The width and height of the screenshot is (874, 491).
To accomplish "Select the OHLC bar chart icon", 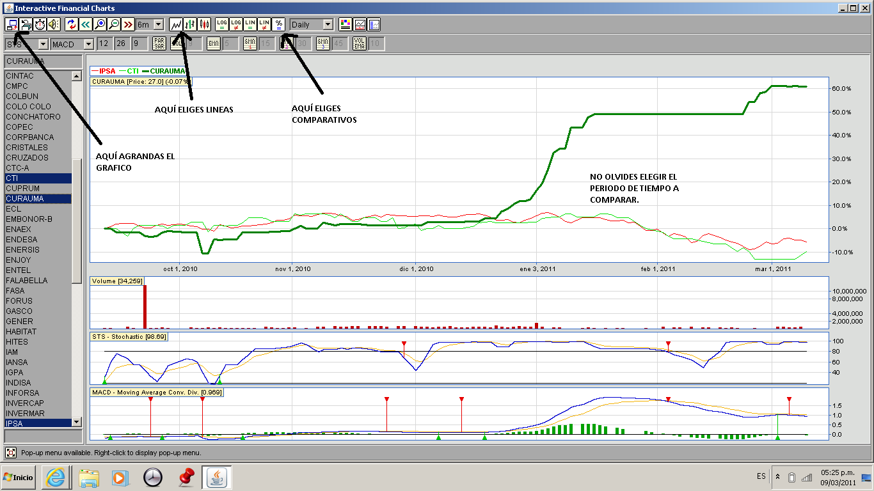I will point(190,24).
